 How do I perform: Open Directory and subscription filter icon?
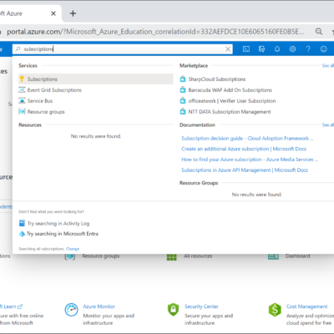(261, 49)
